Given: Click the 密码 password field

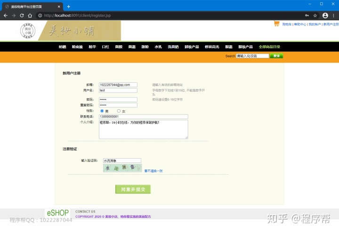Looking at the screenshot, I should pos(118,99).
